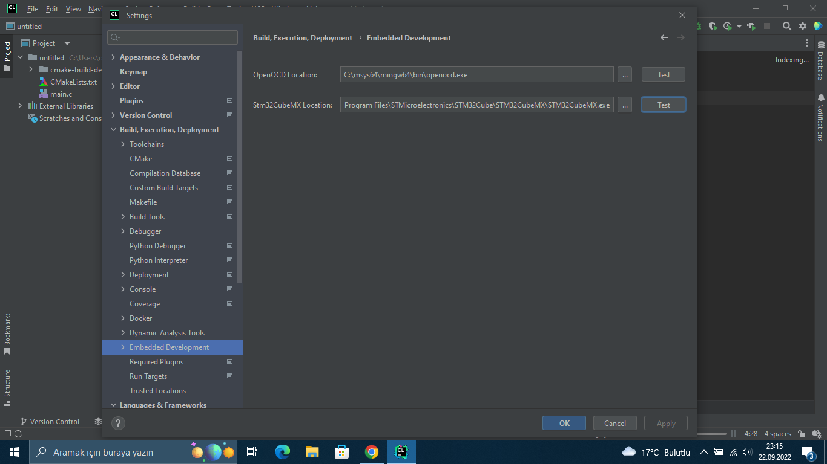This screenshot has height=464, width=827.
Task: Navigate back with the left arrow in Settings
Action: 664,37
